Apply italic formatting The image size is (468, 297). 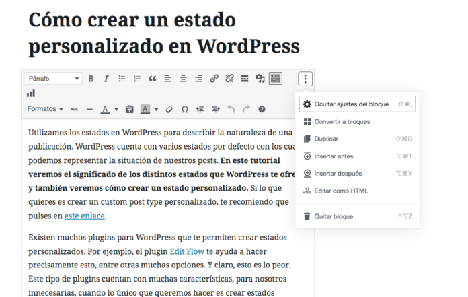pyautogui.click(x=106, y=79)
